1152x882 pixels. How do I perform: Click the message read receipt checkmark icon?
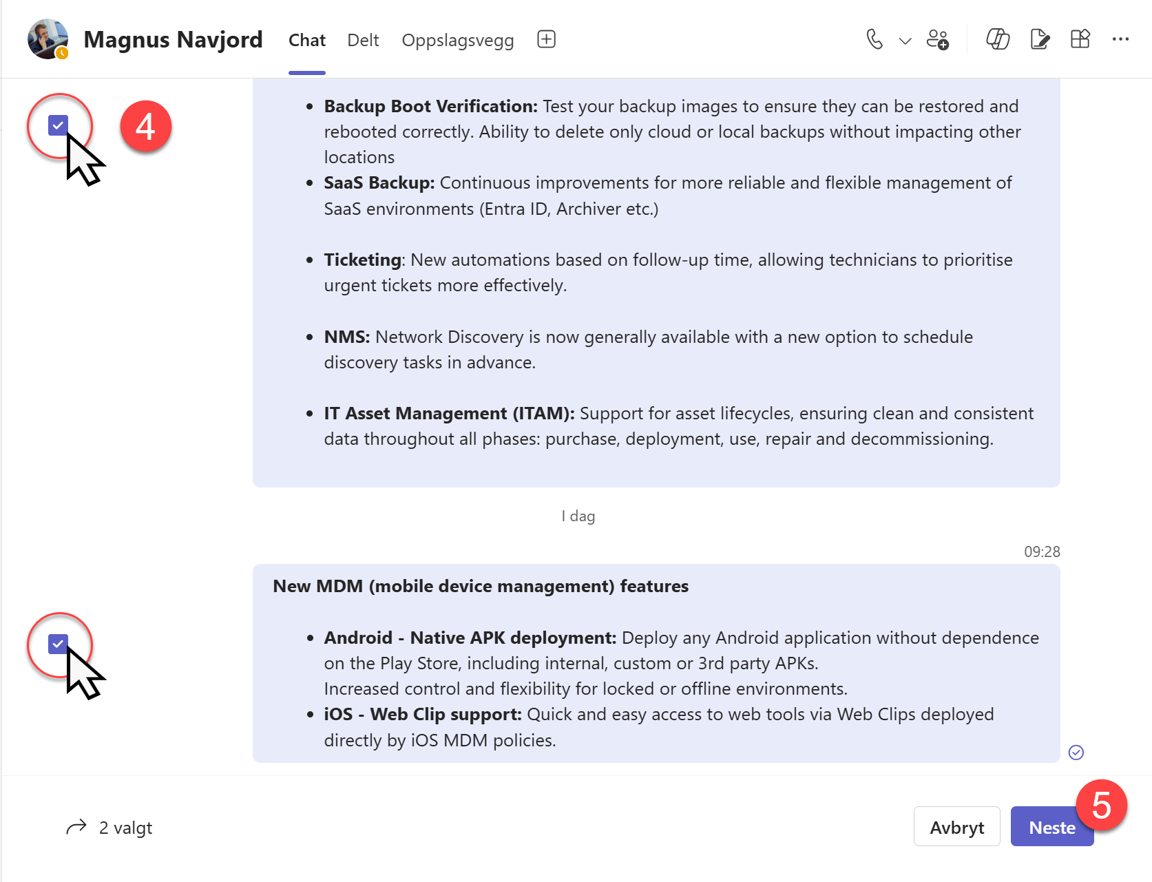[x=1076, y=753]
